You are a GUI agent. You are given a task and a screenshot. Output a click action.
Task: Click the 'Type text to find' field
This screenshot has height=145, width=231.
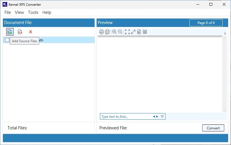(125, 117)
